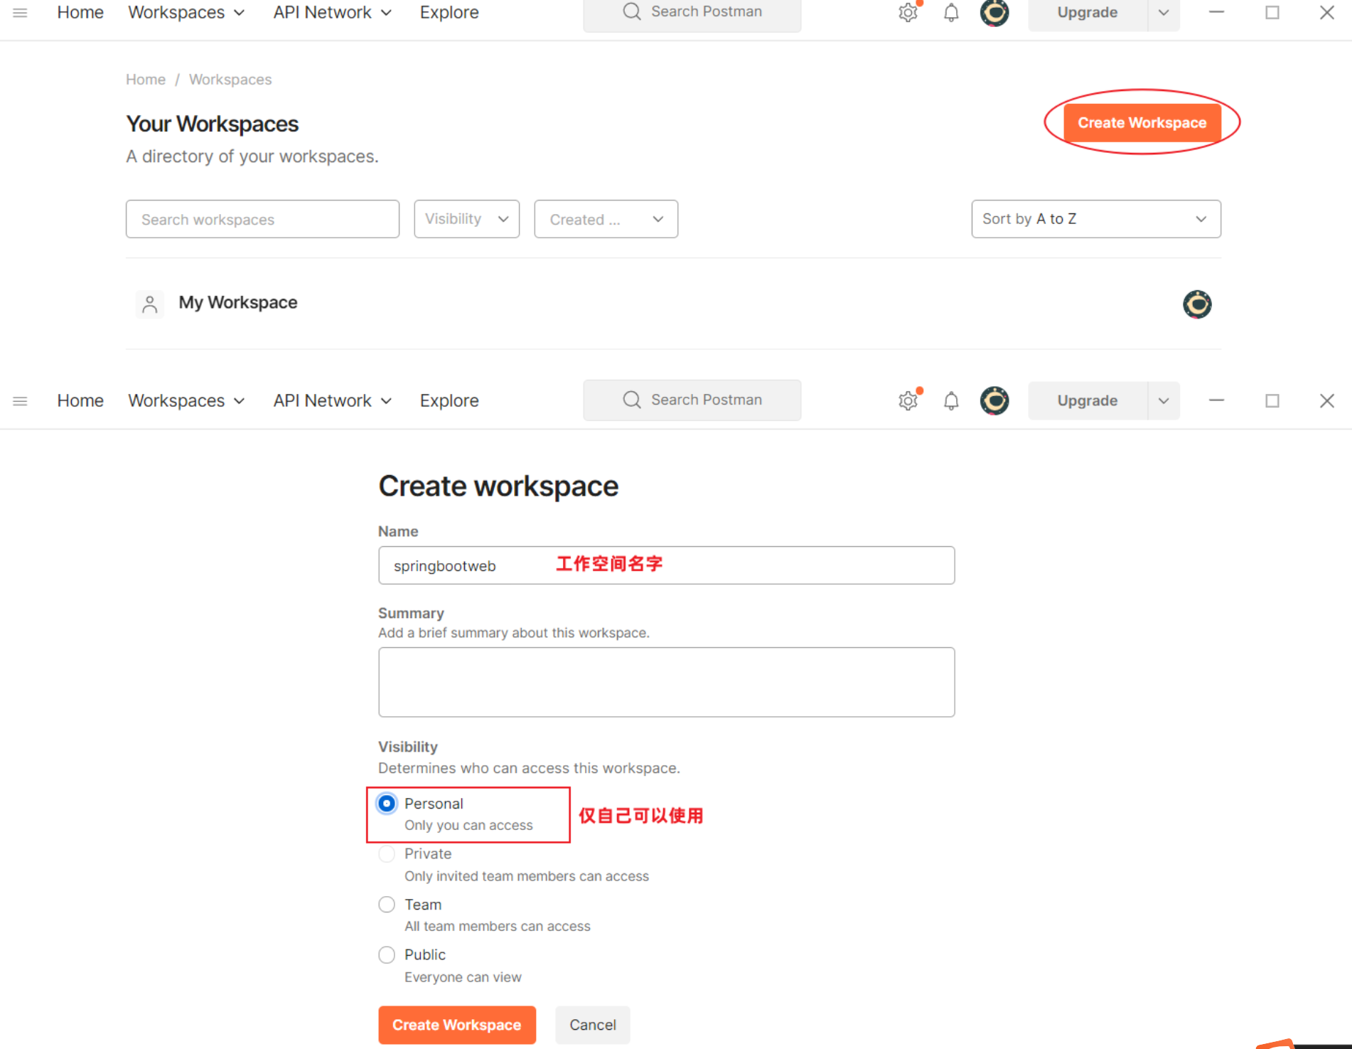Open settings gear on Your Workspaces page
The width and height of the screenshot is (1352, 1049).
point(908,13)
